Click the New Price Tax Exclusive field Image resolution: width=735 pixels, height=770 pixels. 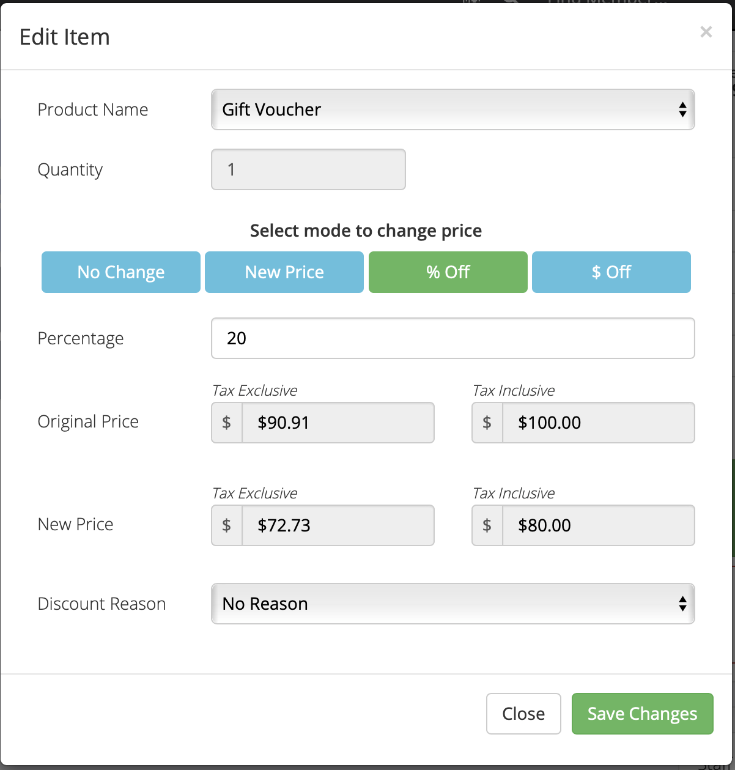point(338,525)
